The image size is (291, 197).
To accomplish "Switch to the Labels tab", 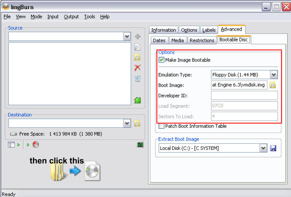I will coord(209,30).
